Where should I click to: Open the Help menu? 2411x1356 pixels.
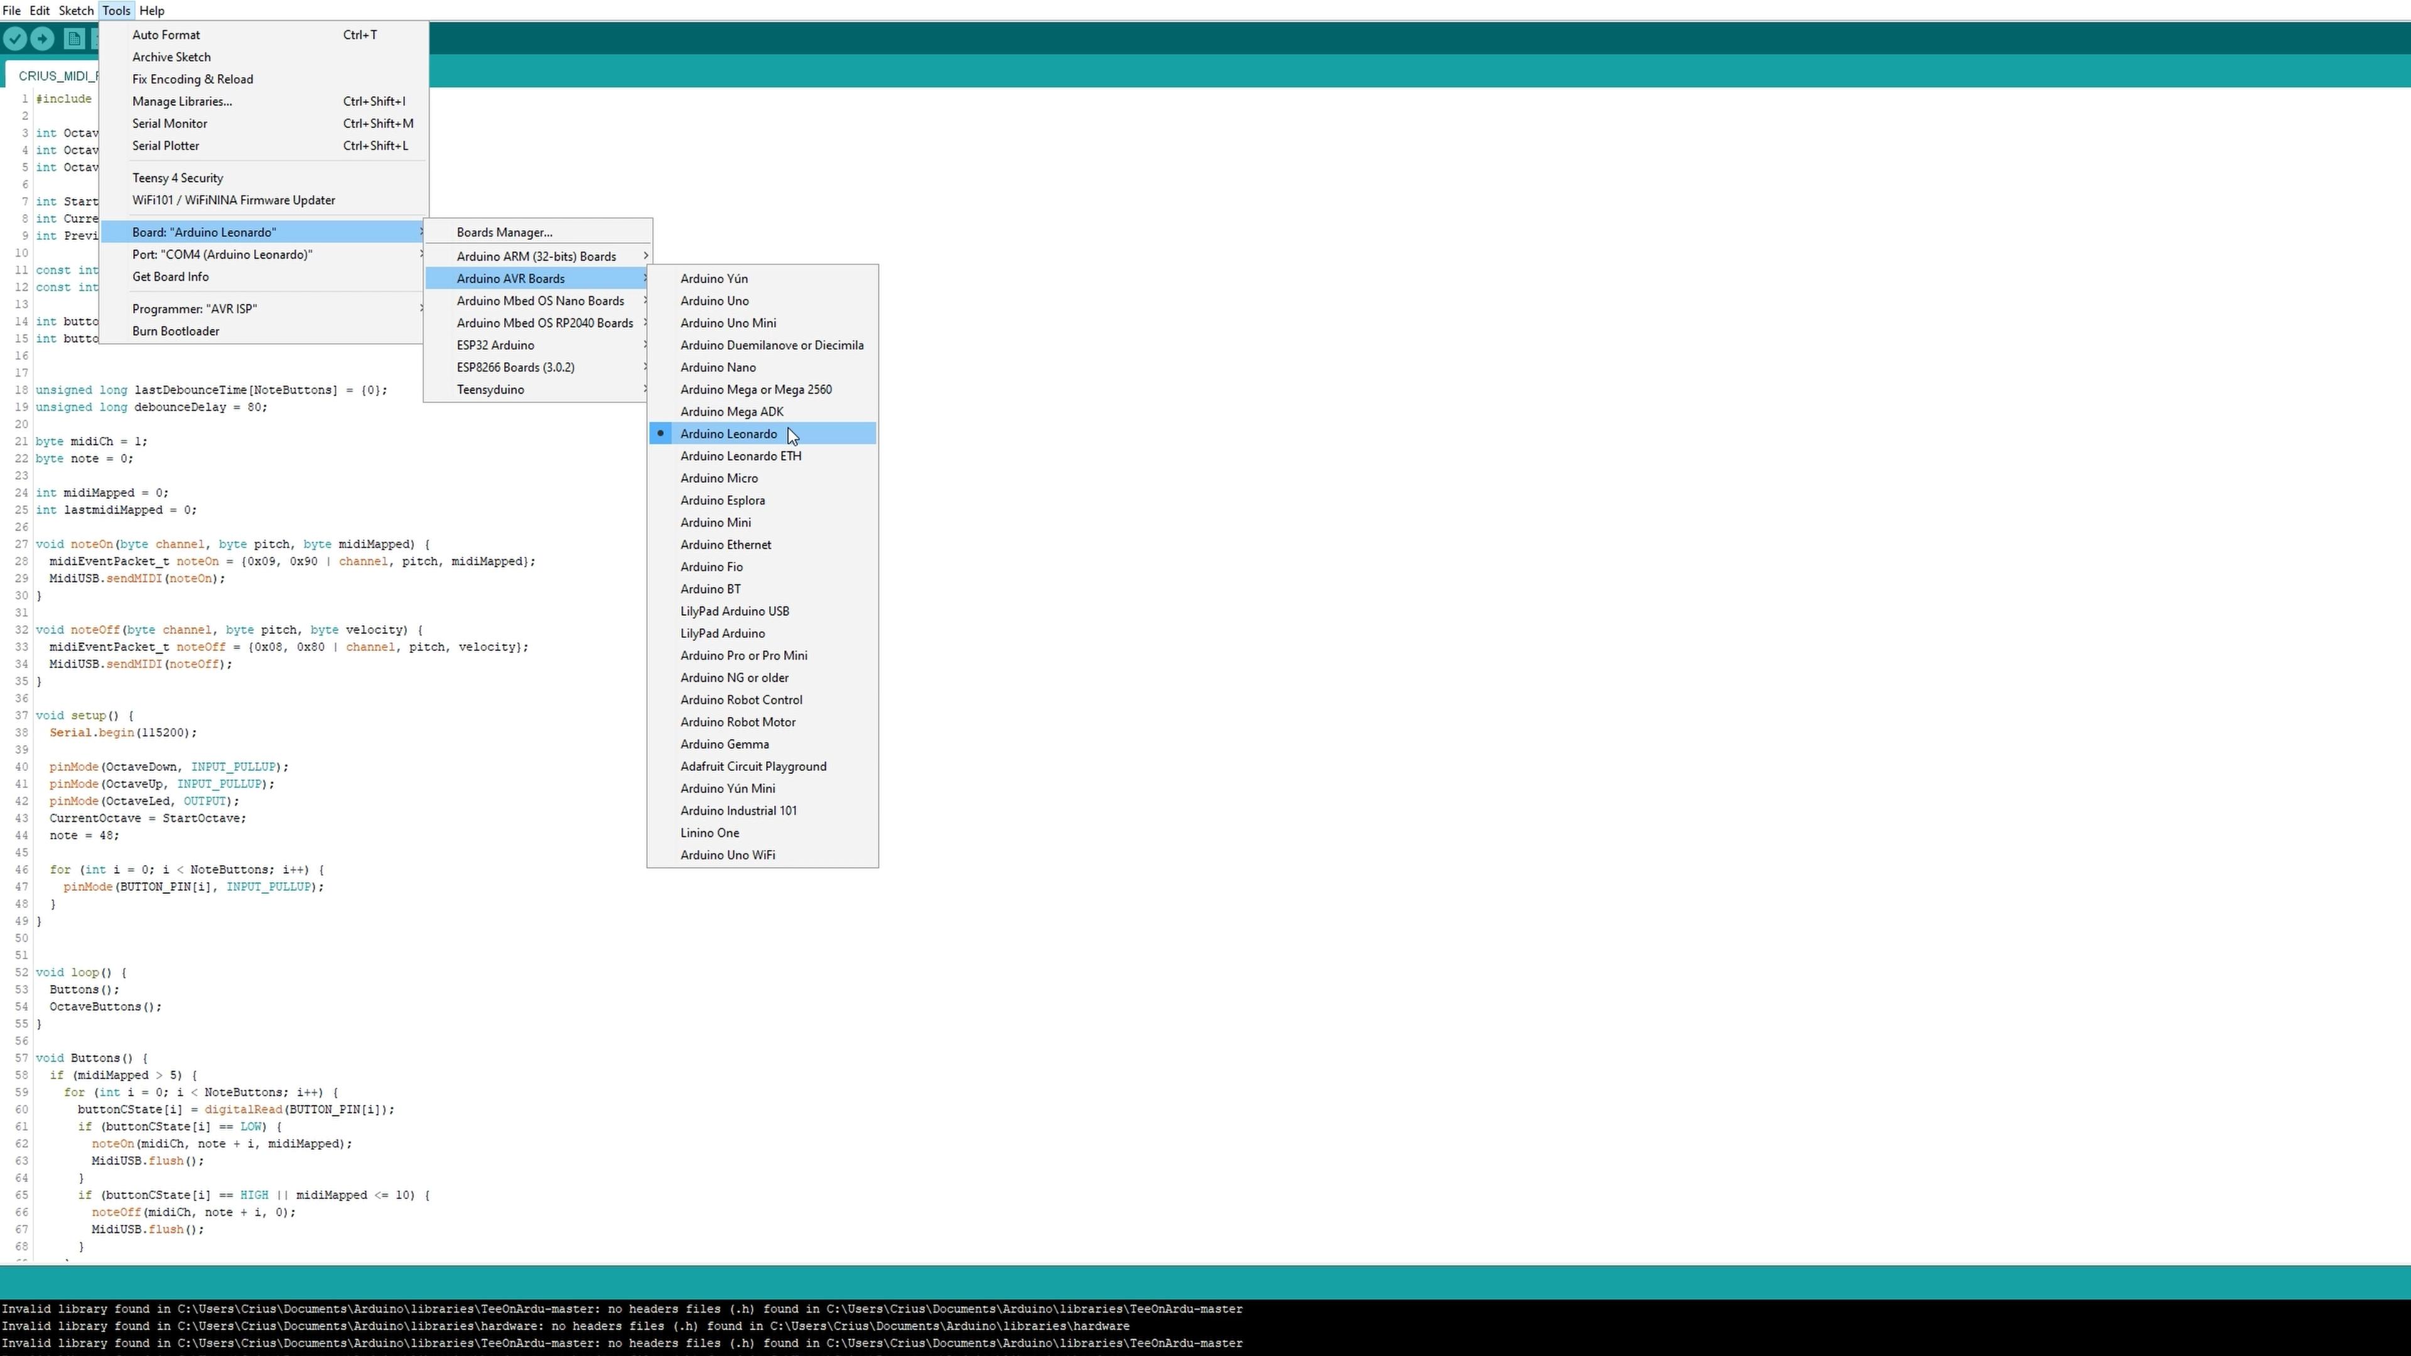[151, 10]
